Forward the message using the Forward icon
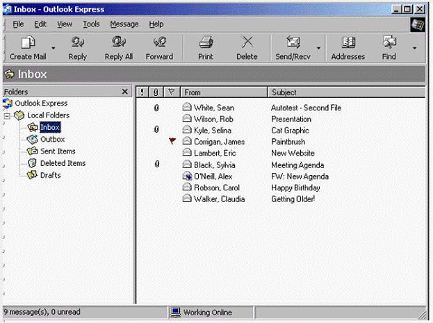Image resolution: width=433 pixels, height=323 pixels. pyautogui.click(x=159, y=43)
